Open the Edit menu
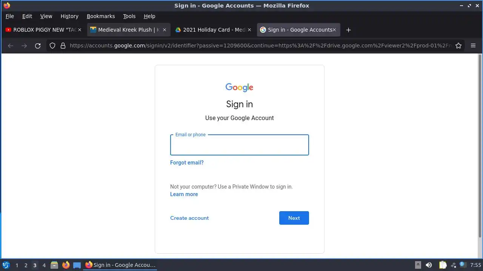Image resolution: width=483 pixels, height=271 pixels. (x=27, y=16)
